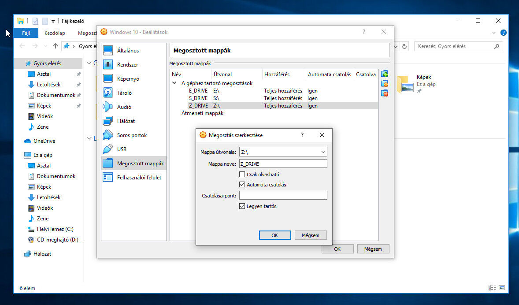Sort shared folders by Útvonal column
Viewport: 519px width, 305px height.
pos(237,74)
